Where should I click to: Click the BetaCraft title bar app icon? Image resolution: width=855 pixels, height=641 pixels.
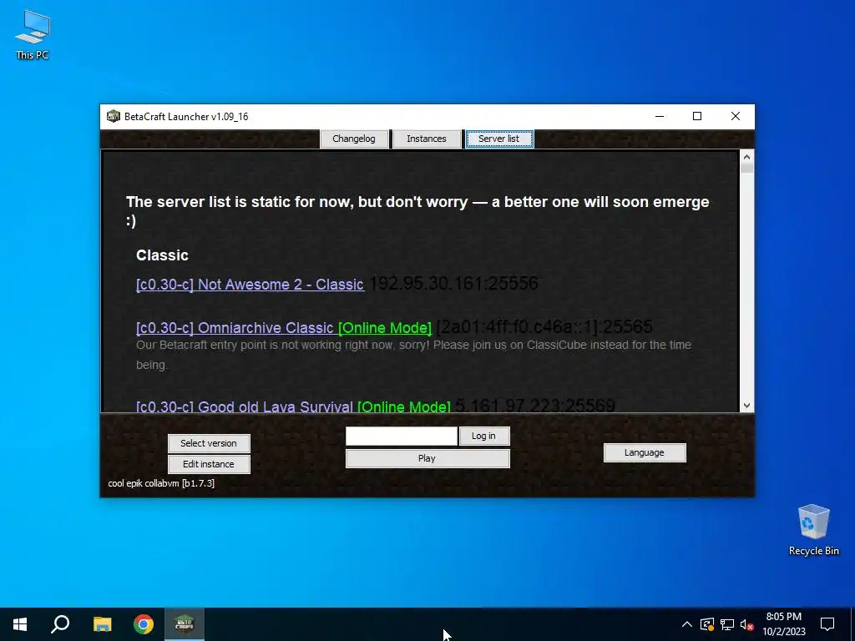113,117
